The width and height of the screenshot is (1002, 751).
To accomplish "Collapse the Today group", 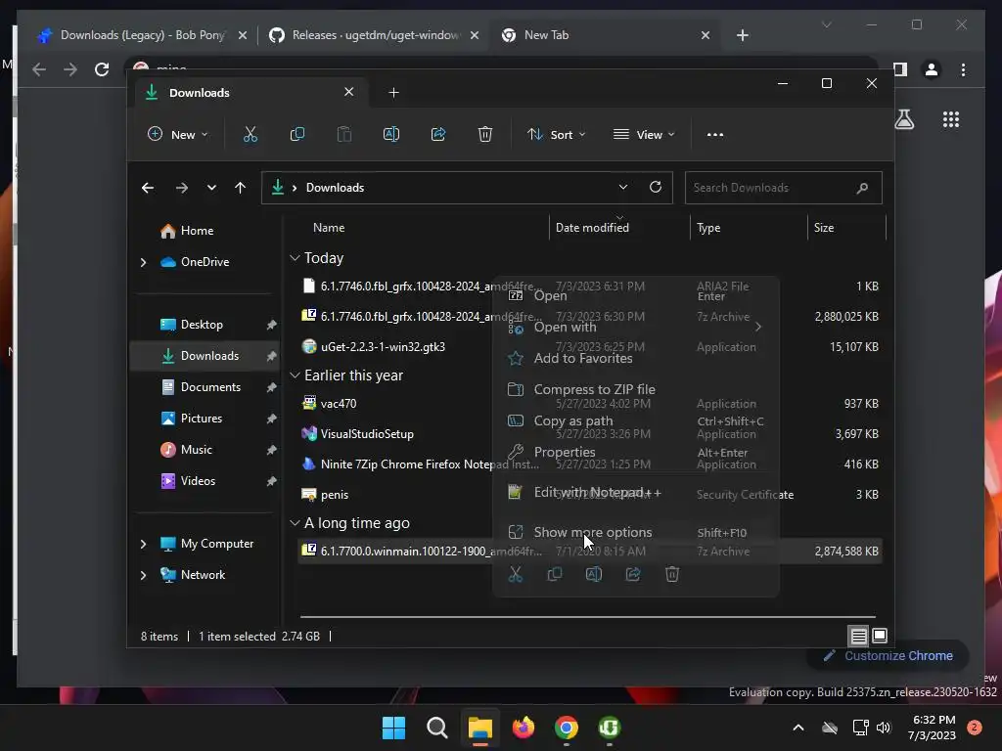I will pyautogui.click(x=295, y=258).
